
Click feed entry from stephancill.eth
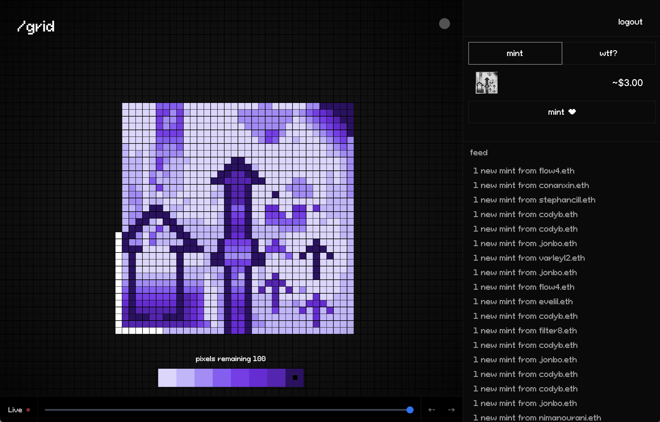pyautogui.click(x=534, y=200)
